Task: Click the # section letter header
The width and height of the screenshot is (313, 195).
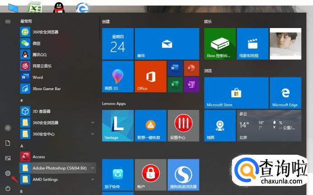Action: pyautogui.click(x=22, y=100)
